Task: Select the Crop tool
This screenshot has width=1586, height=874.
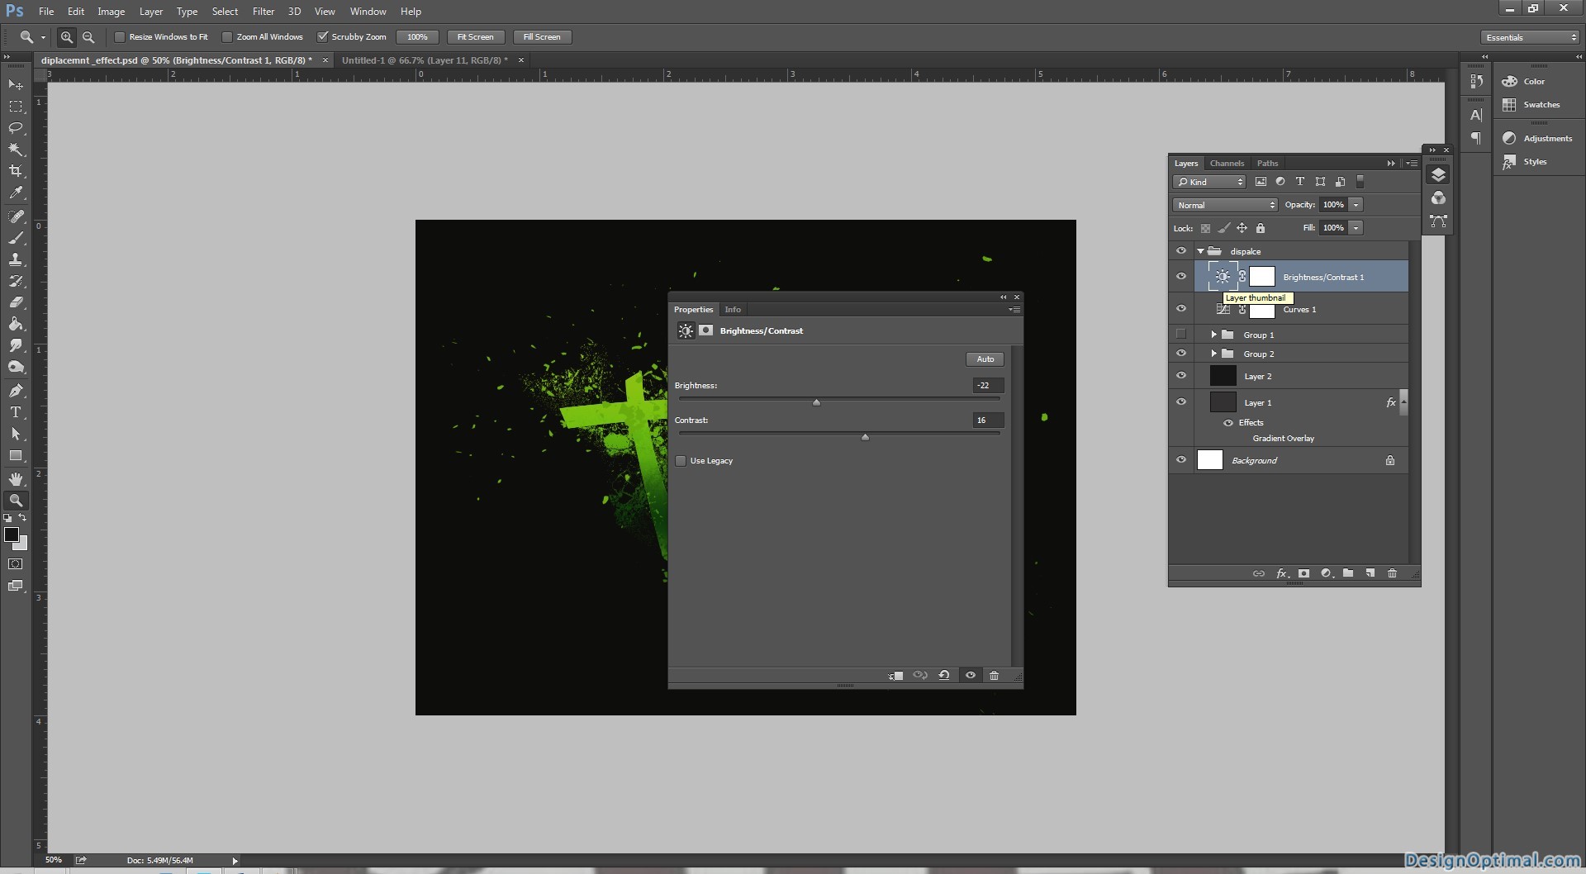Action: pos(16,171)
